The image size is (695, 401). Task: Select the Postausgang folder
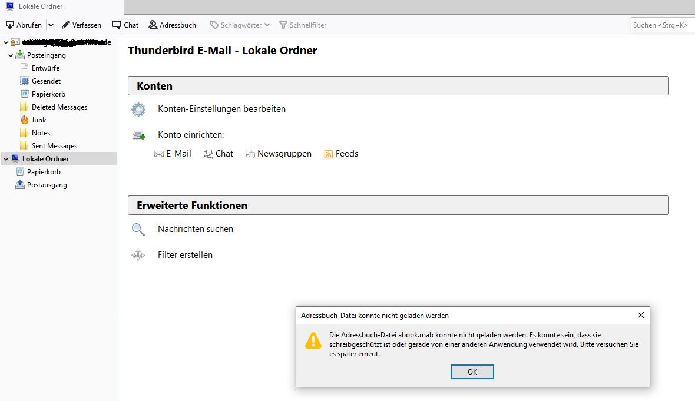(x=47, y=185)
